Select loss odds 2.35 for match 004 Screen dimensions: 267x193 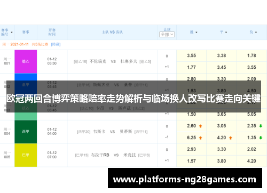click(x=252, y=126)
